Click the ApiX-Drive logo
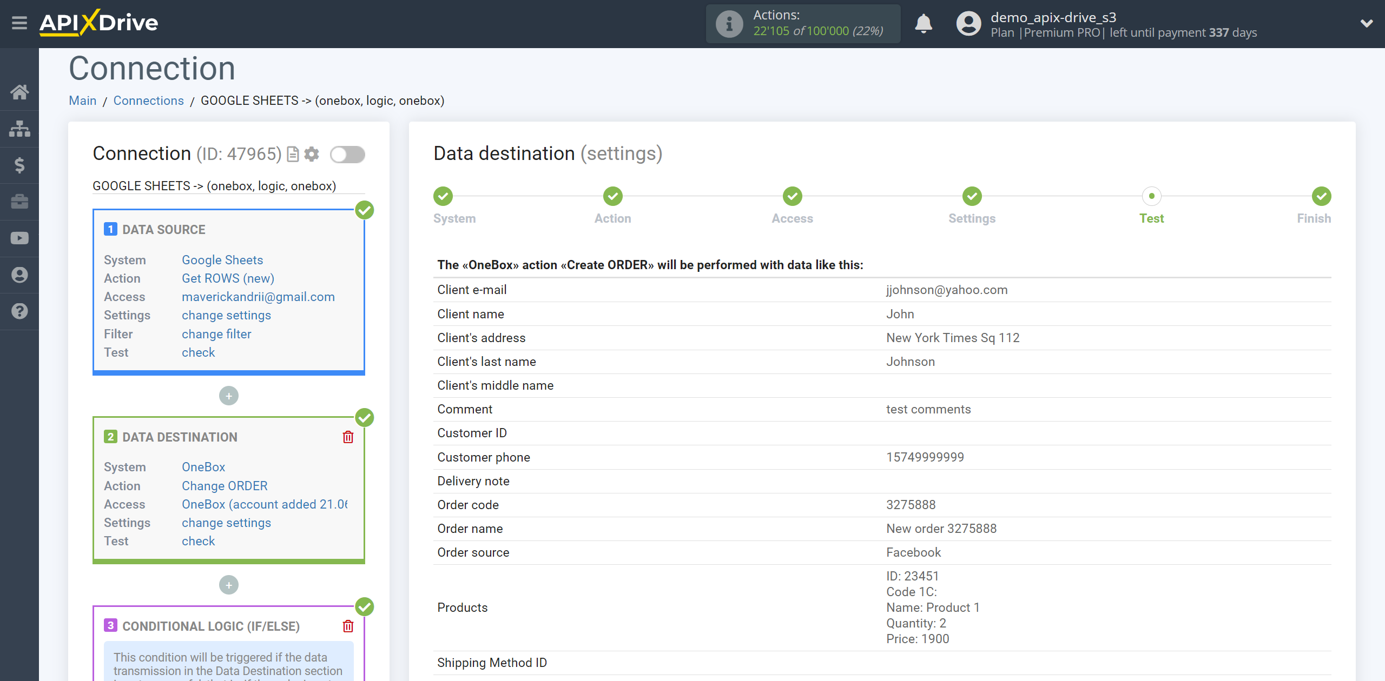This screenshot has width=1385, height=681. coord(99,23)
